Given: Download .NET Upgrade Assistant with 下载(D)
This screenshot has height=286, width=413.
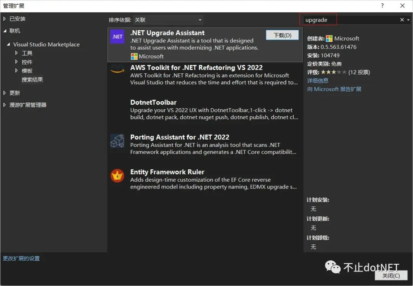Looking at the screenshot, I should coord(282,35).
